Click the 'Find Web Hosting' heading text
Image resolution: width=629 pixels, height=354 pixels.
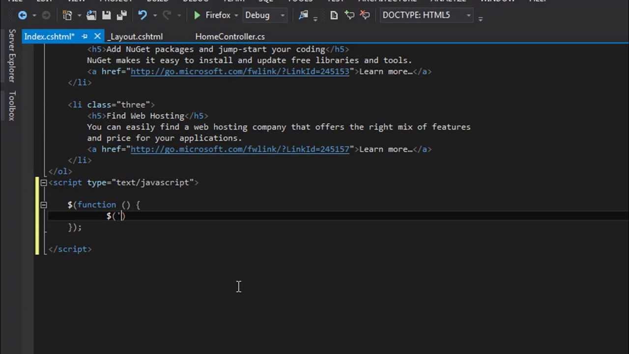[145, 116]
